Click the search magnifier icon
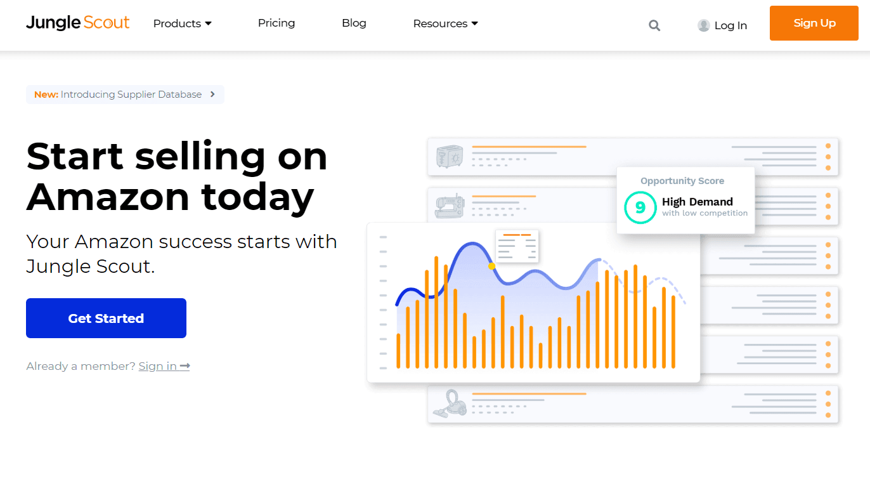The height and width of the screenshot is (479, 870). pyautogui.click(x=654, y=25)
